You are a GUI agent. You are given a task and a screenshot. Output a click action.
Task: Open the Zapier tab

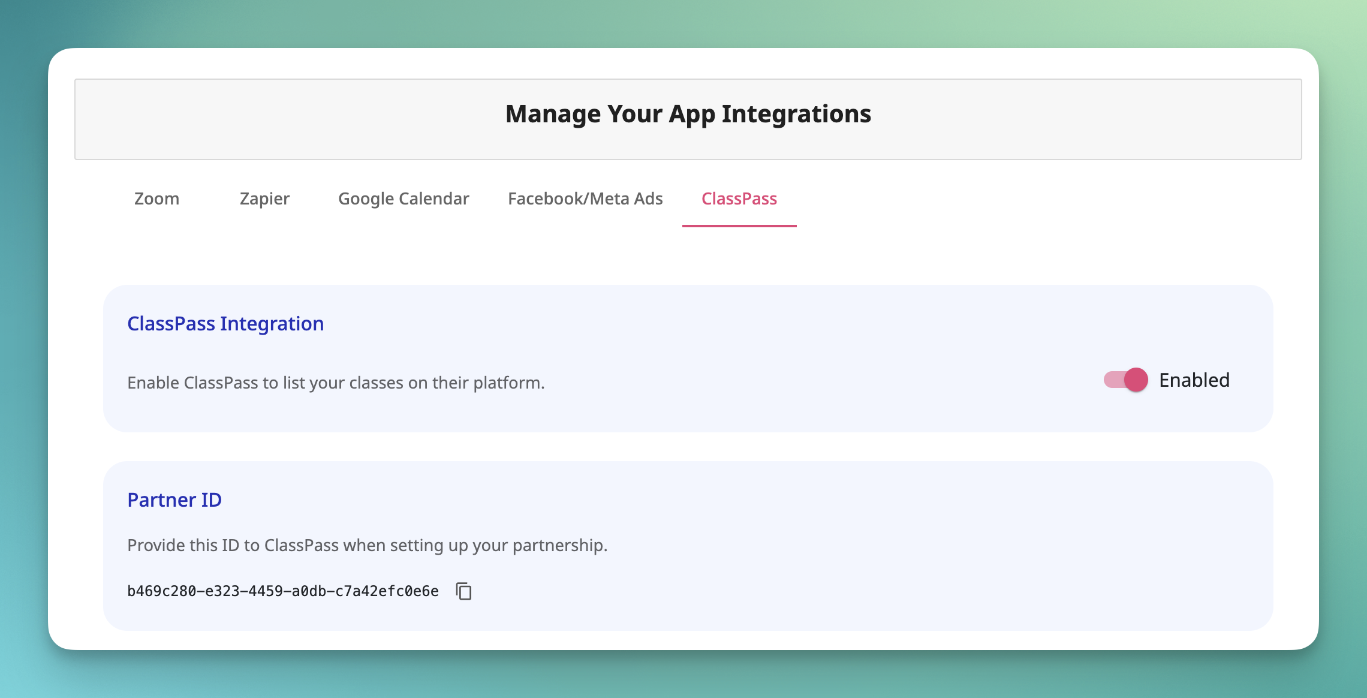(264, 198)
